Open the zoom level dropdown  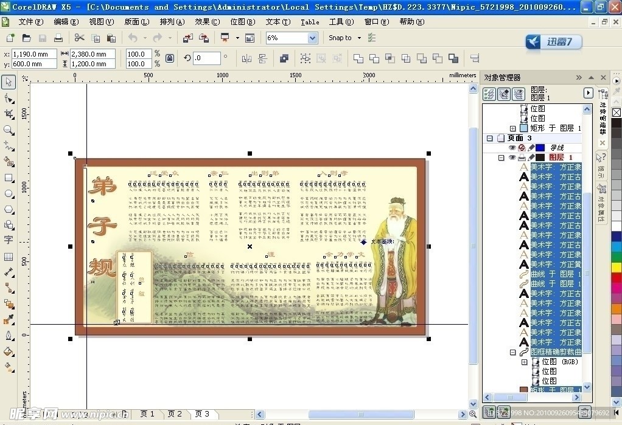coord(312,38)
